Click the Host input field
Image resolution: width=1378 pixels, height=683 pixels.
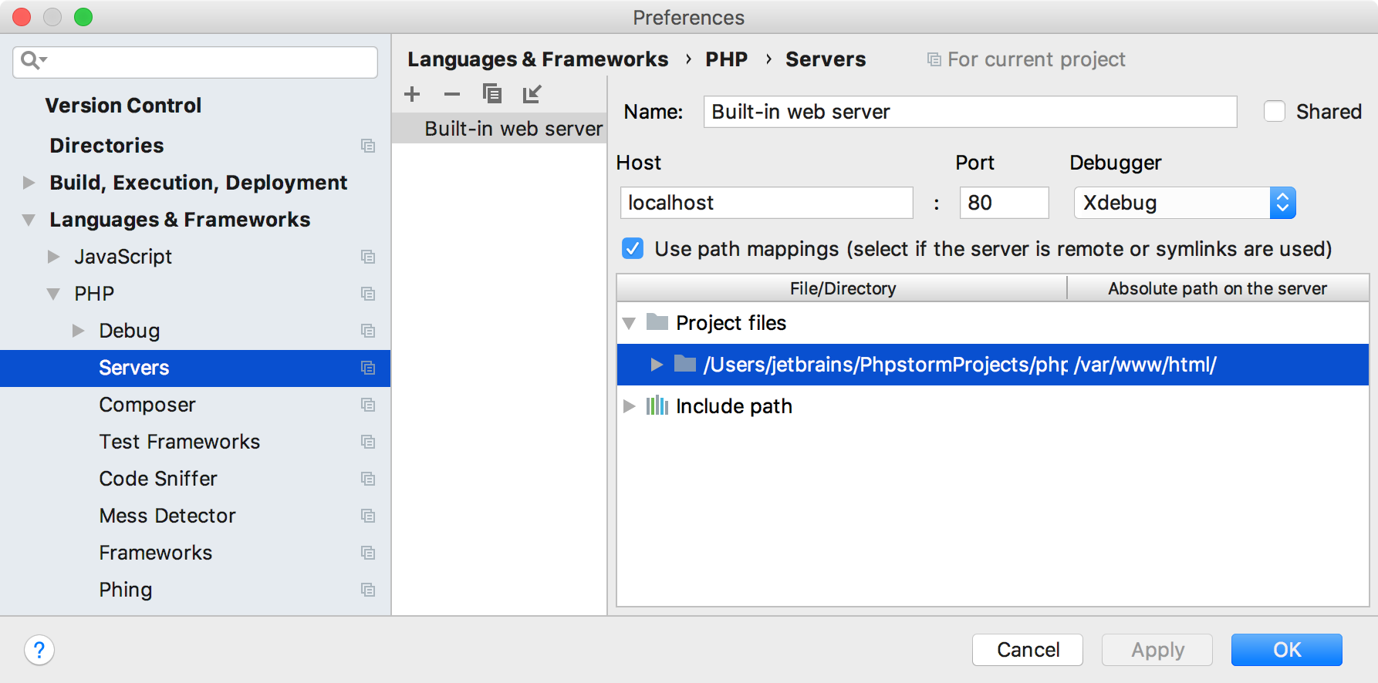pos(766,203)
